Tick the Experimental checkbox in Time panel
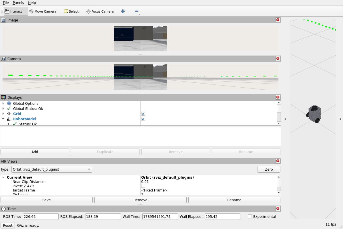The height and width of the screenshot is (229, 343). (250, 216)
